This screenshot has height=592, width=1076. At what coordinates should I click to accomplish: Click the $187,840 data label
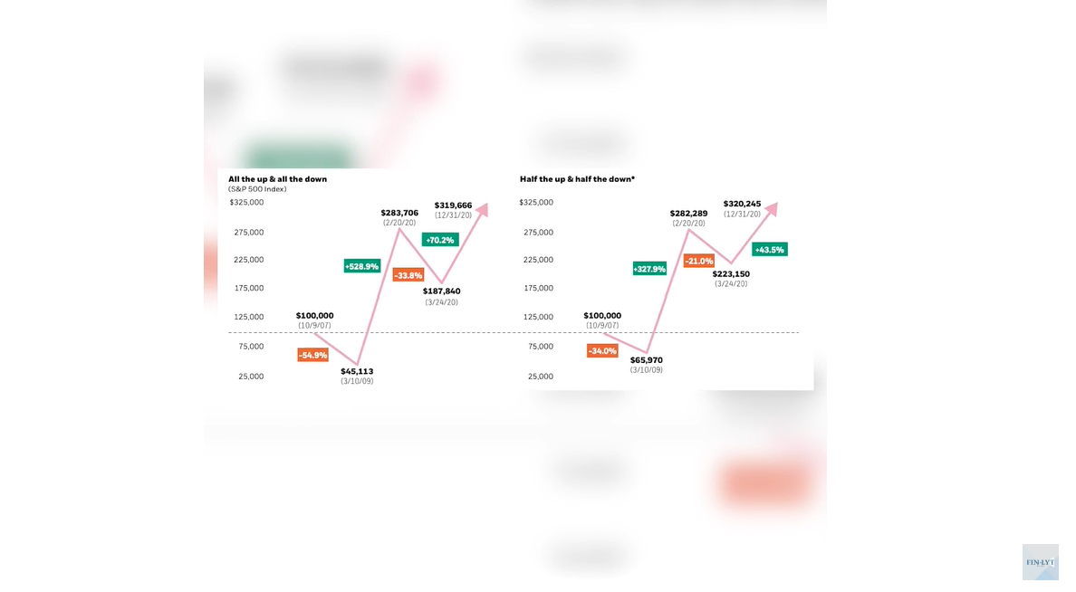pyautogui.click(x=441, y=291)
